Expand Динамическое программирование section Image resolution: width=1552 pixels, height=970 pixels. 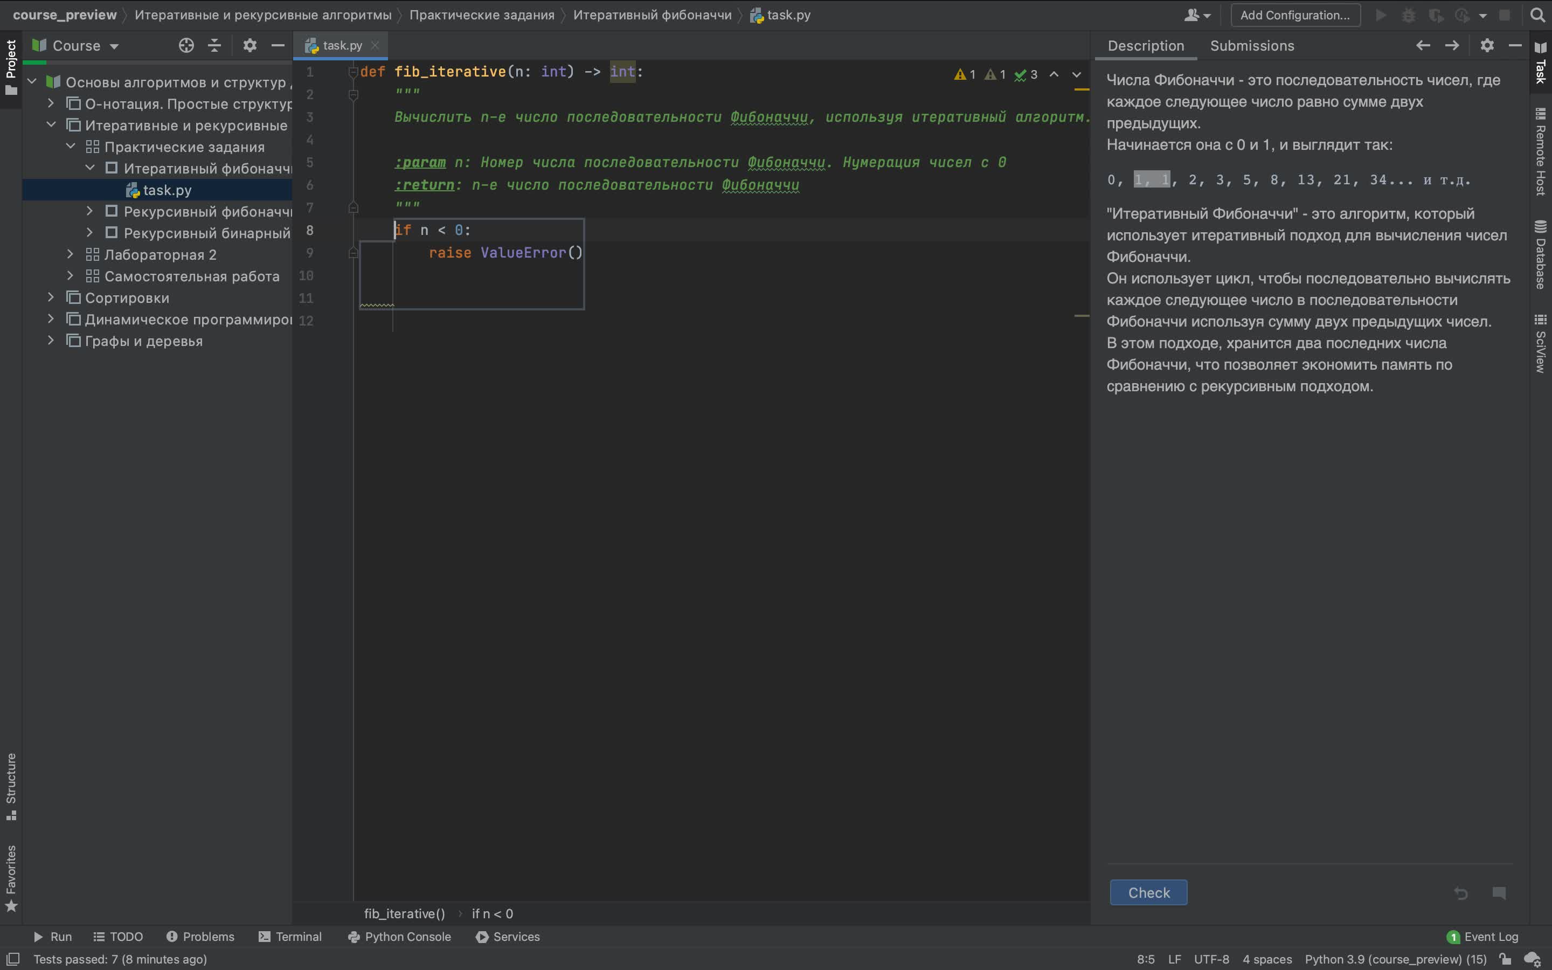point(51,319)
